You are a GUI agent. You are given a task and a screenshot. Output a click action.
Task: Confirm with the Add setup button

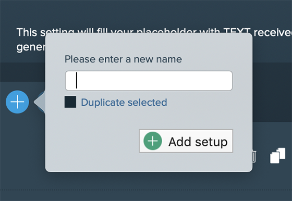tap(186, 141)
